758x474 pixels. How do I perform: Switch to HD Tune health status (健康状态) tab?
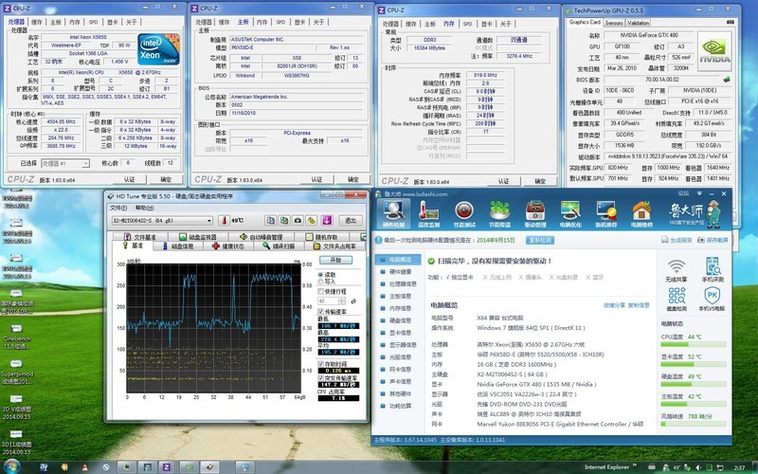tap(227, 246)
